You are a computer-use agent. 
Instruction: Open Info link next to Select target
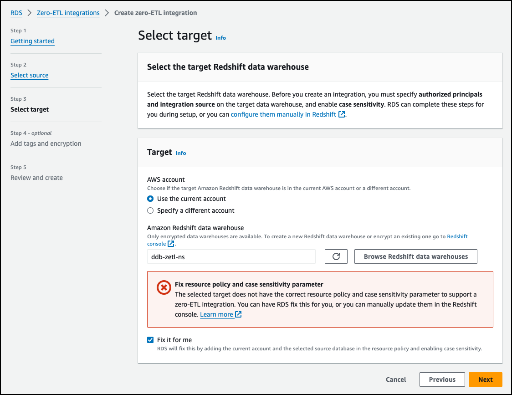[x=220, y=38]
